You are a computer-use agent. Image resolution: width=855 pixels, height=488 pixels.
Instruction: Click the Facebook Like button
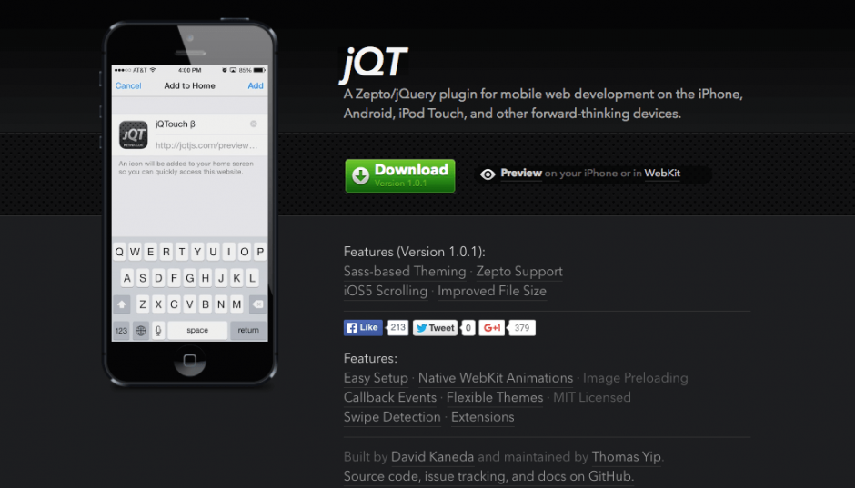[x=363, y=327]
